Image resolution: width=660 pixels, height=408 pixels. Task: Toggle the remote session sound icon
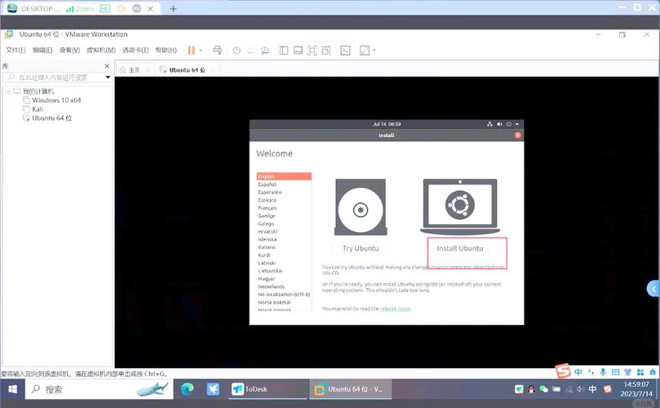(122, 8)
